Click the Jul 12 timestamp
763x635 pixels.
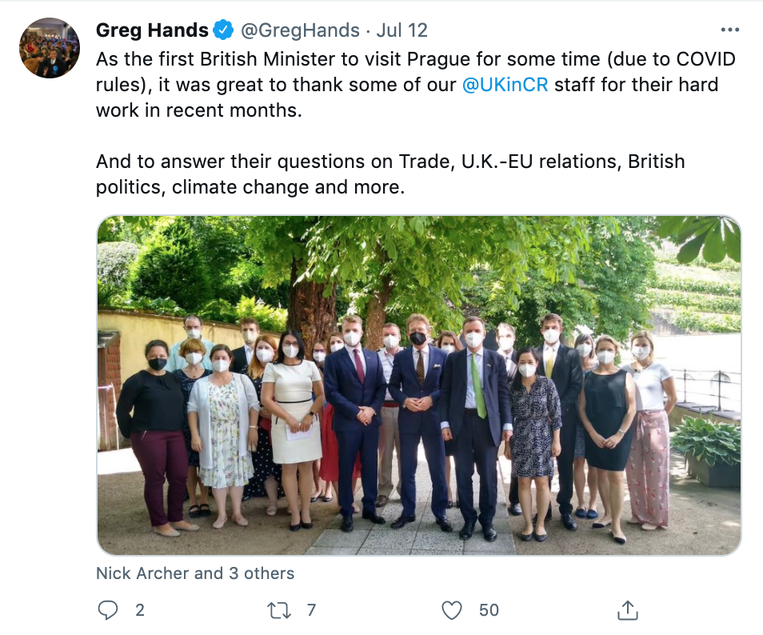point(401,30)
